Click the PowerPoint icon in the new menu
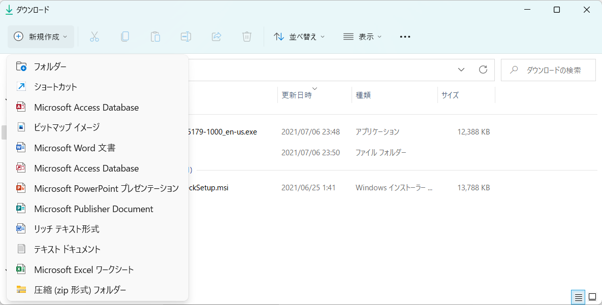The height and width of the screenshot is (305, 602). 21,188
